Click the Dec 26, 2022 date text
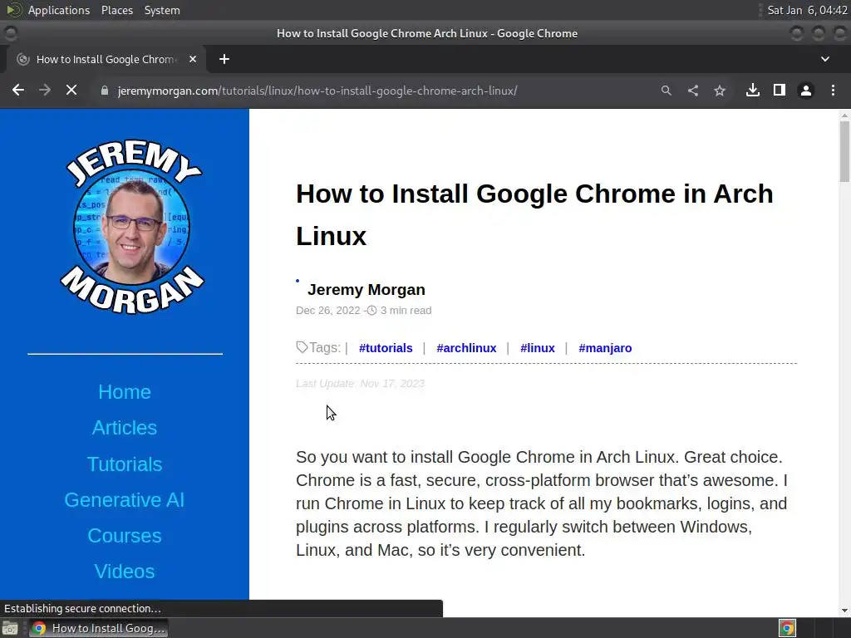 pyautogui.click(x=327, y=311)
